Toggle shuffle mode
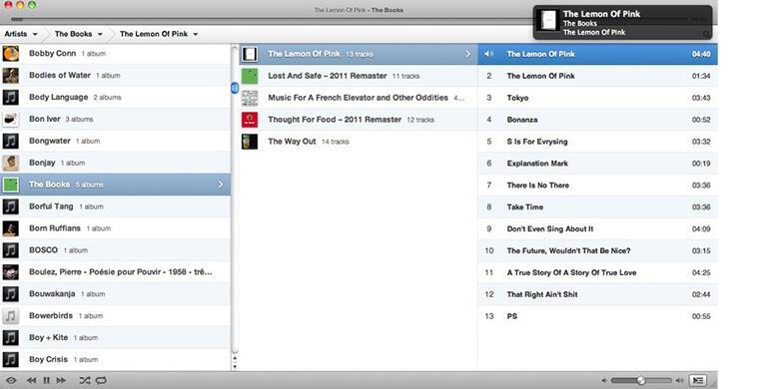The width and height of the screenshot is (779, 389). (85, 381)
